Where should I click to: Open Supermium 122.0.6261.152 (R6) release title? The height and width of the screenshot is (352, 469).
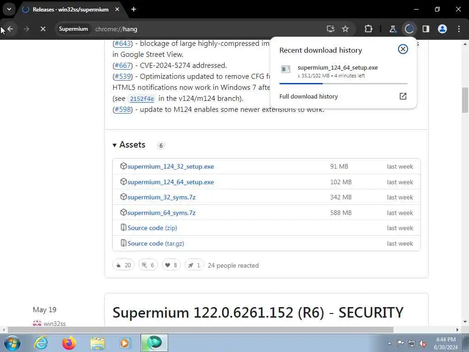click(258, 313)
